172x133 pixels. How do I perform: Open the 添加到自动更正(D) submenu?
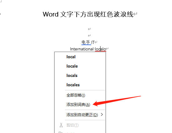coord(82,115)
